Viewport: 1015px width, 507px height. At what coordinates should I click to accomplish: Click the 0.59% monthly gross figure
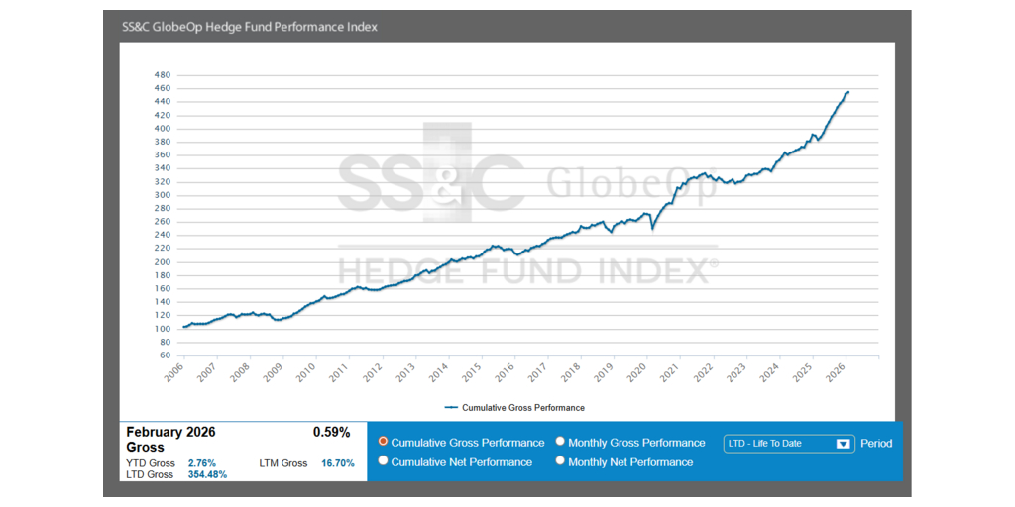pos(331,433)
